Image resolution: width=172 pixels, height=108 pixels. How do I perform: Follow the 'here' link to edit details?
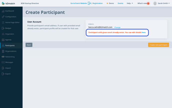point(143,32)
